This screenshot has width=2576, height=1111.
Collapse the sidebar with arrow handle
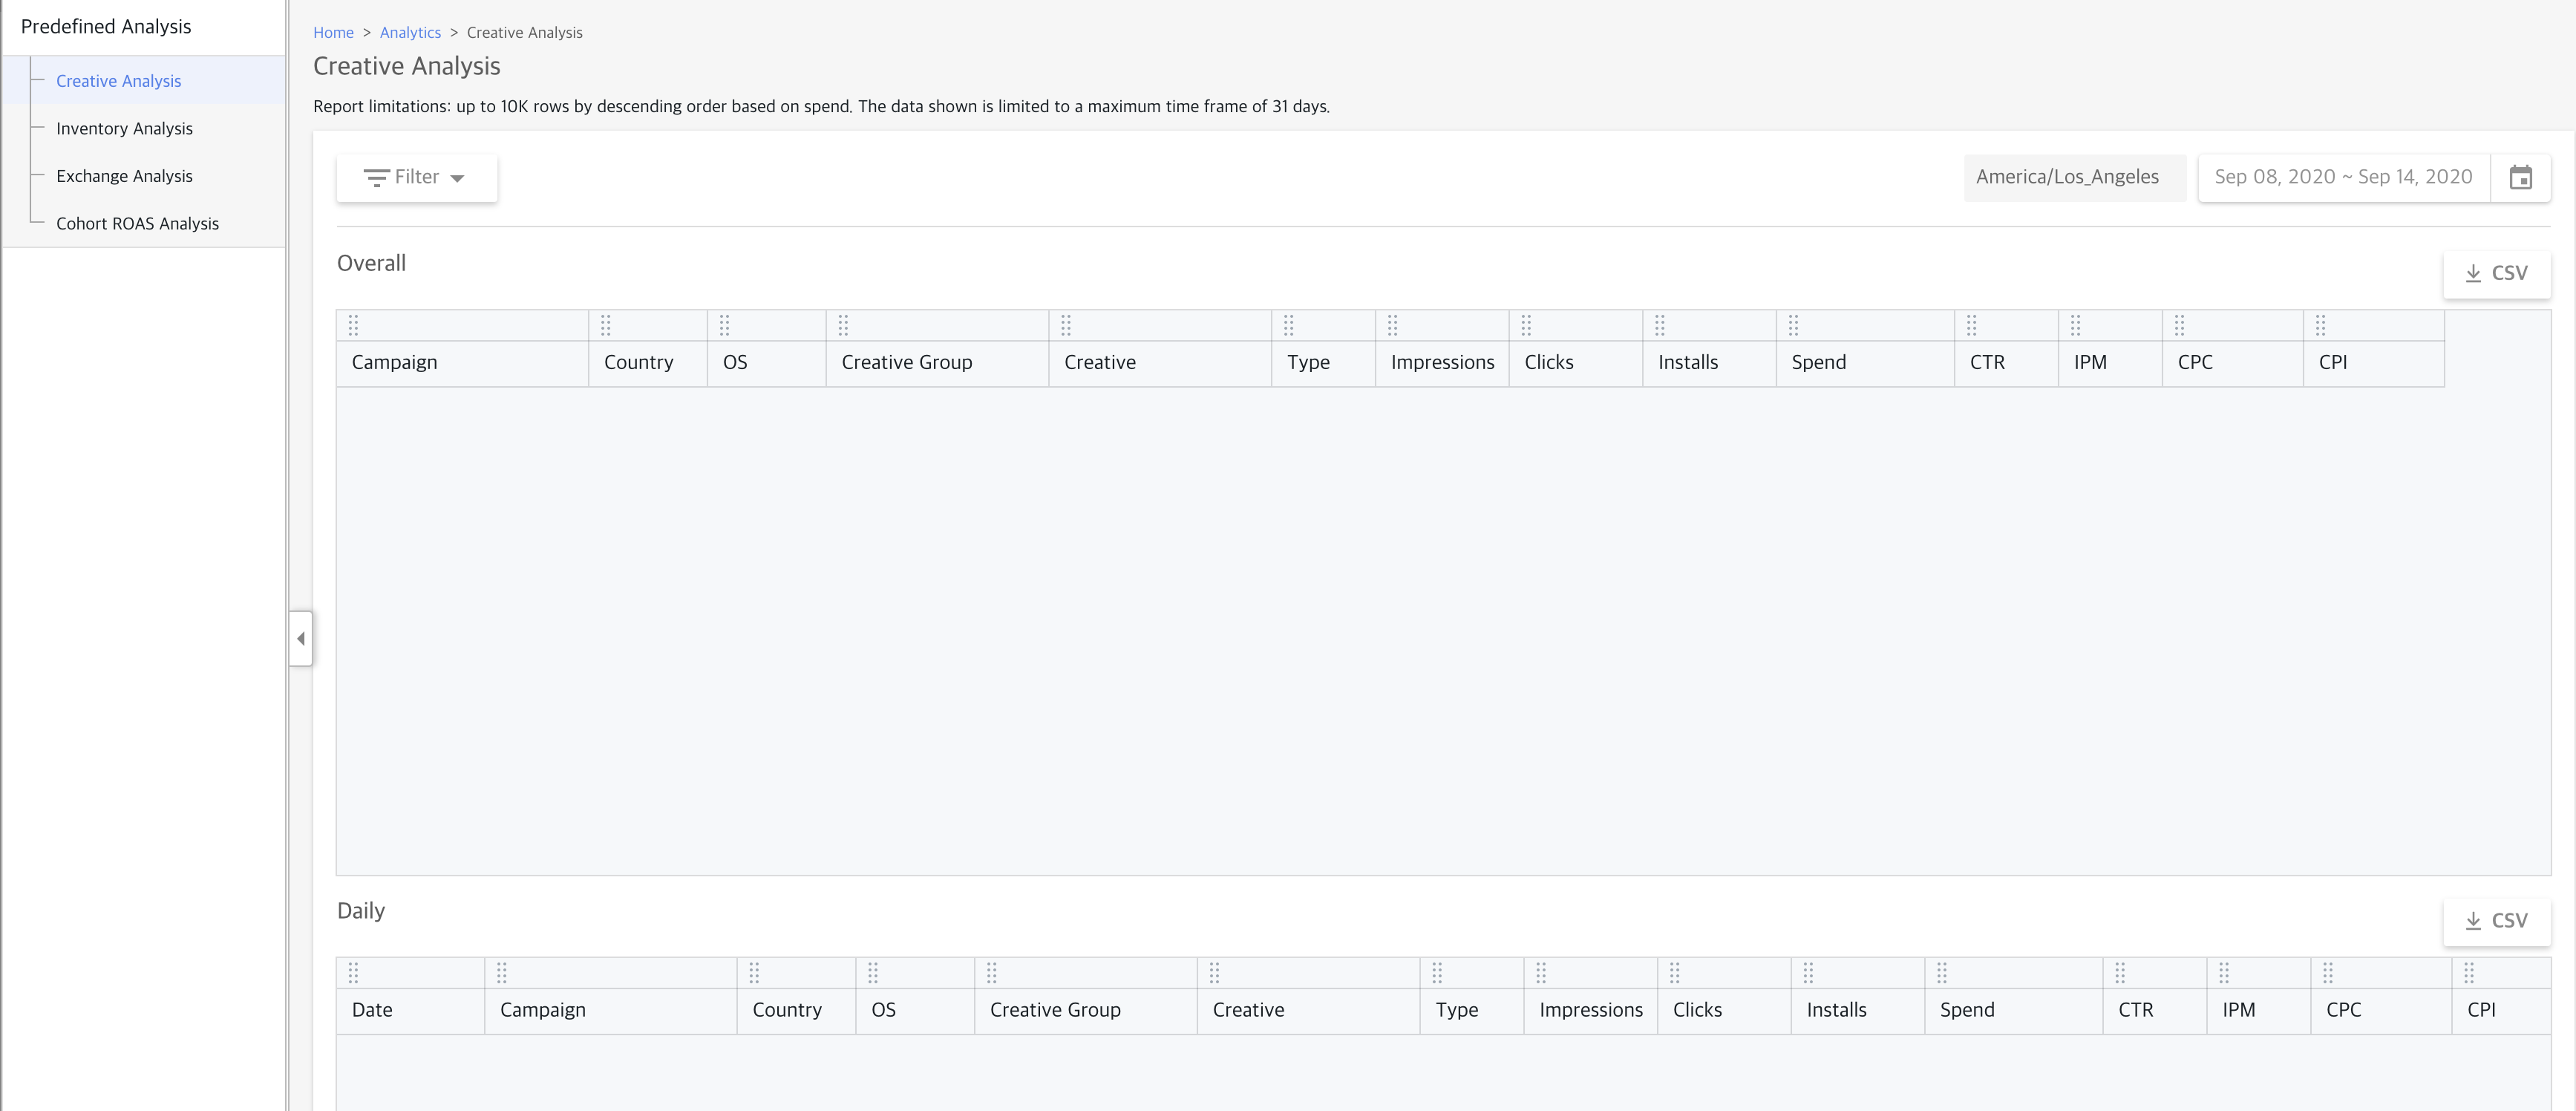tap(301, 638)
